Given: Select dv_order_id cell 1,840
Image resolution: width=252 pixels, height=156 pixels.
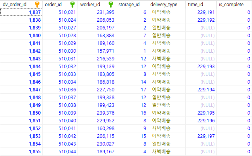Looking at the screenshot, I should (x=21, y=36).
